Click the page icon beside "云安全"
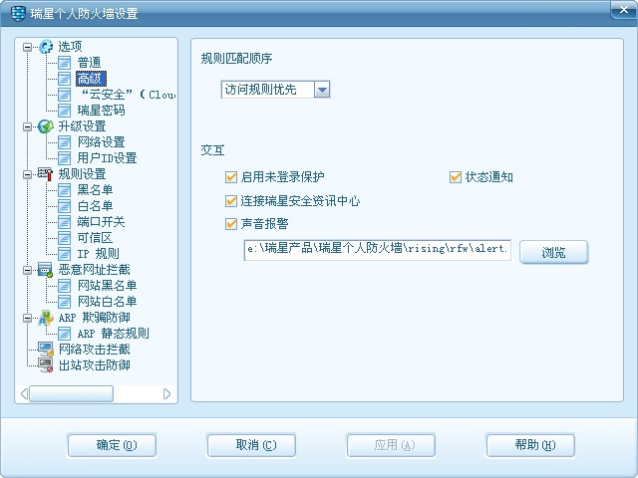The image size is (638, 478). click(x=64, y=95)
